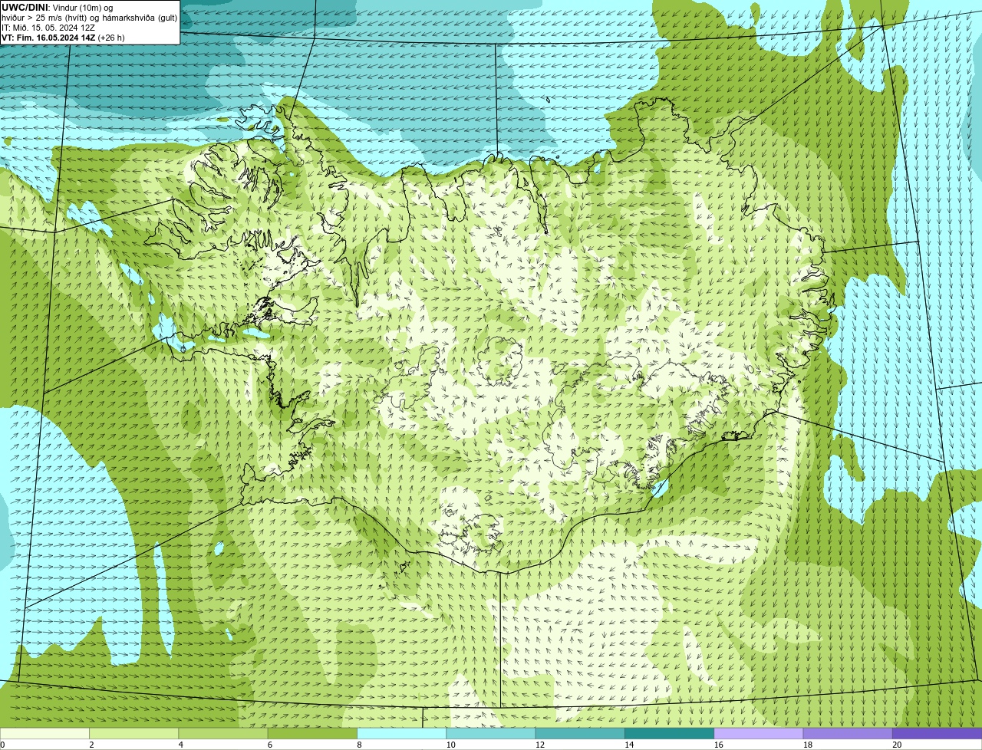Click valid time 'VT: Fim. 16.05.2024 14Z (+26 h)'
982x750 pixels.
pos(63,38)
